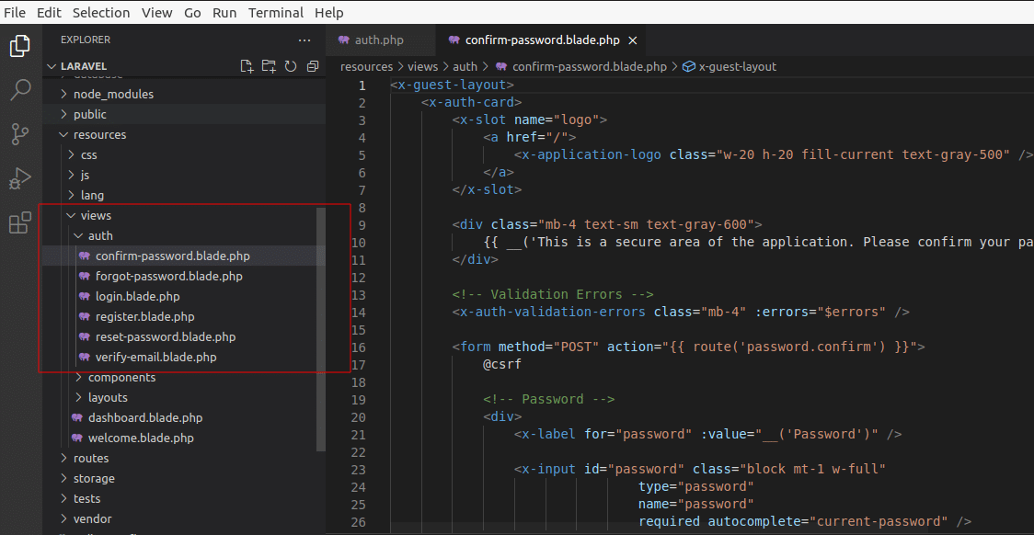Expand the node_modules folder
The image size is (1034, 535).
pos(113,94)
